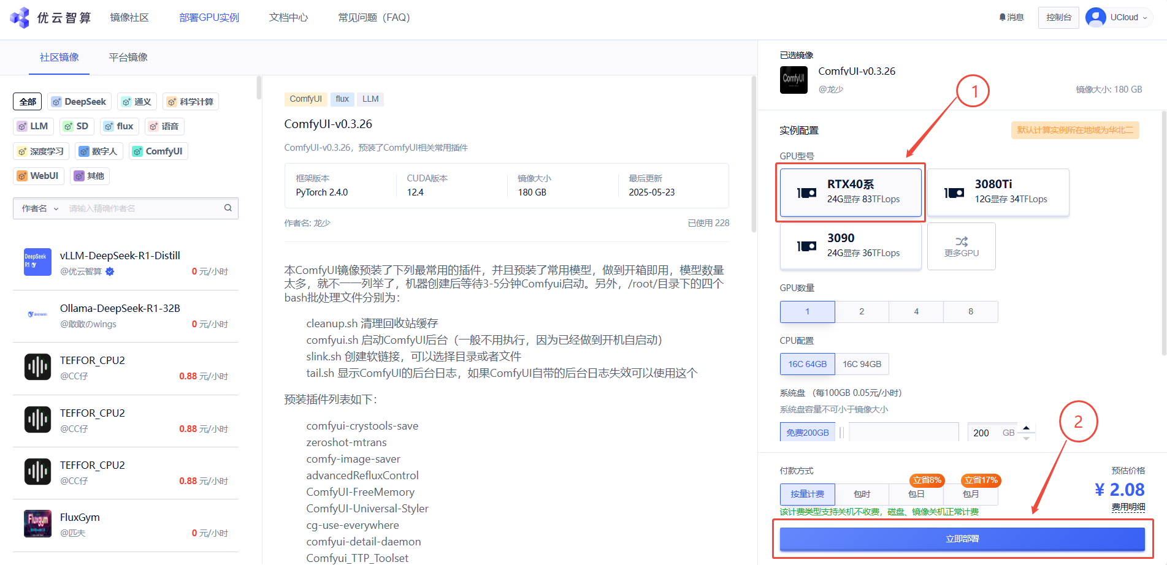Open the 作者名 search type dropdown
The height and width of the screenshot is (565, 1167).
click(x=40, y=208)
